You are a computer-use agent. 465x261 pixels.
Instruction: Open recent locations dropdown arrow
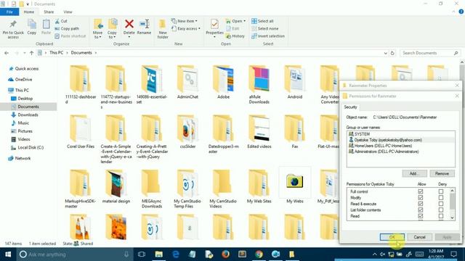[x=24, y=53]
